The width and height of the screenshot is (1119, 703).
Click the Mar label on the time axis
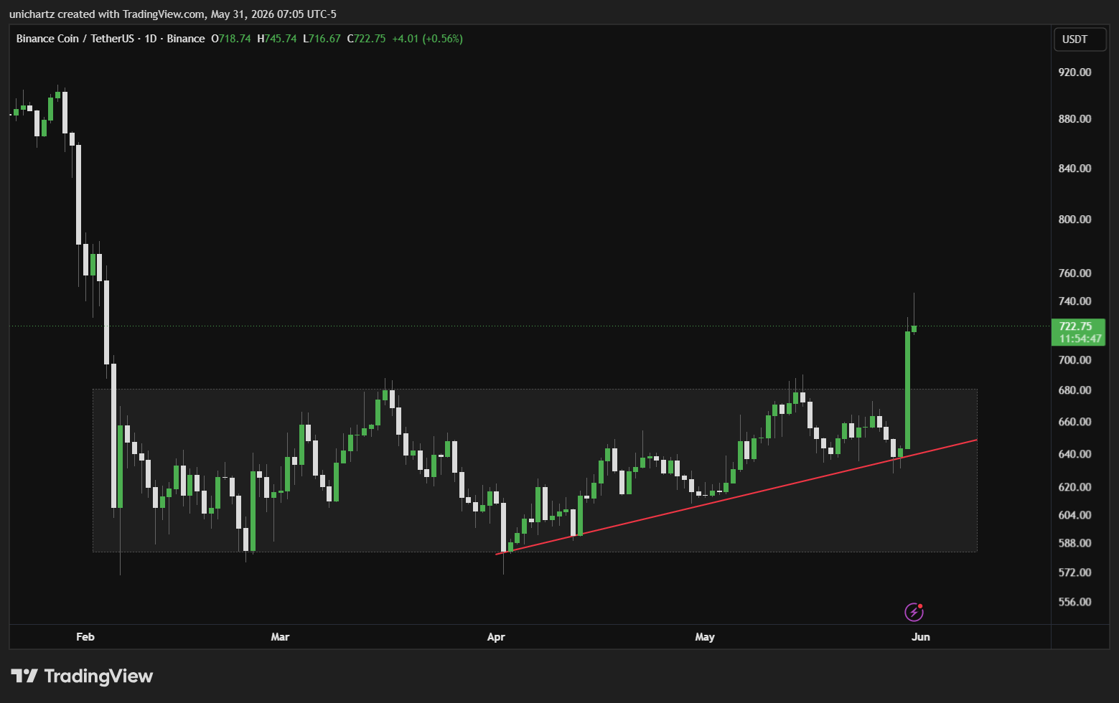click(x=280, y=637)
